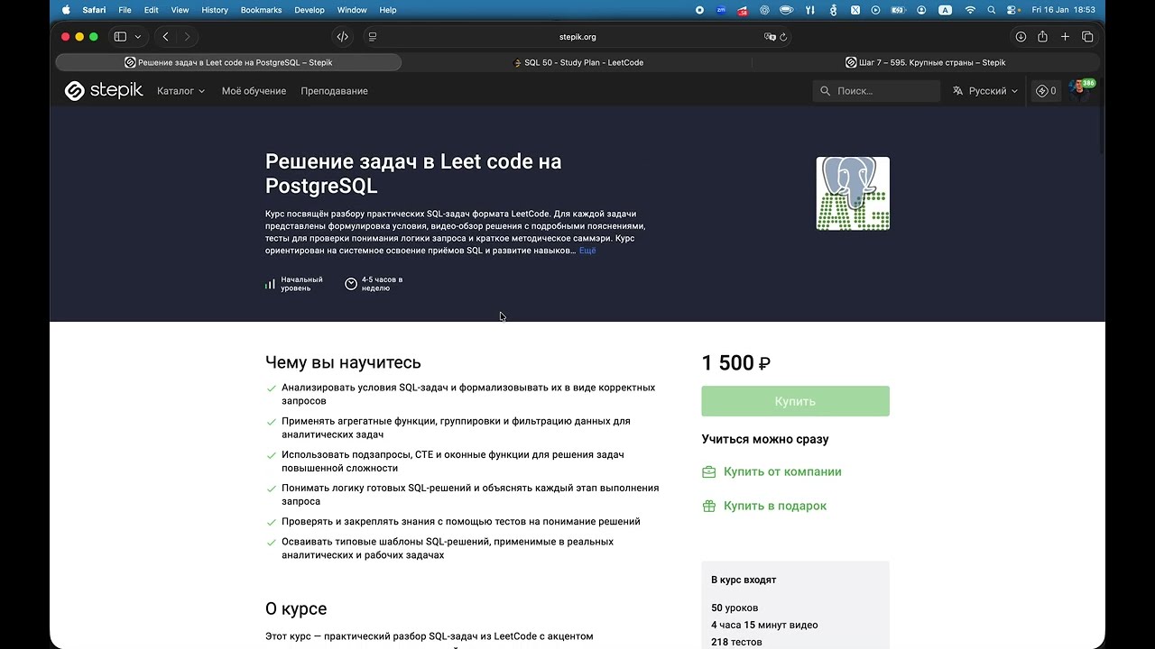The height and width of the screenshot is (649, 1155).
Task: Open Spotlight search in the menu bar
Action: (x=992, y=10)
